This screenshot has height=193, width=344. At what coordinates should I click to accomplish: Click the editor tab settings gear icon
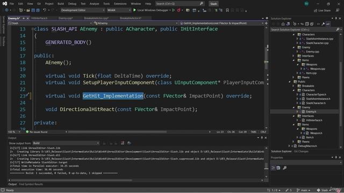click(x=267, y=18)
